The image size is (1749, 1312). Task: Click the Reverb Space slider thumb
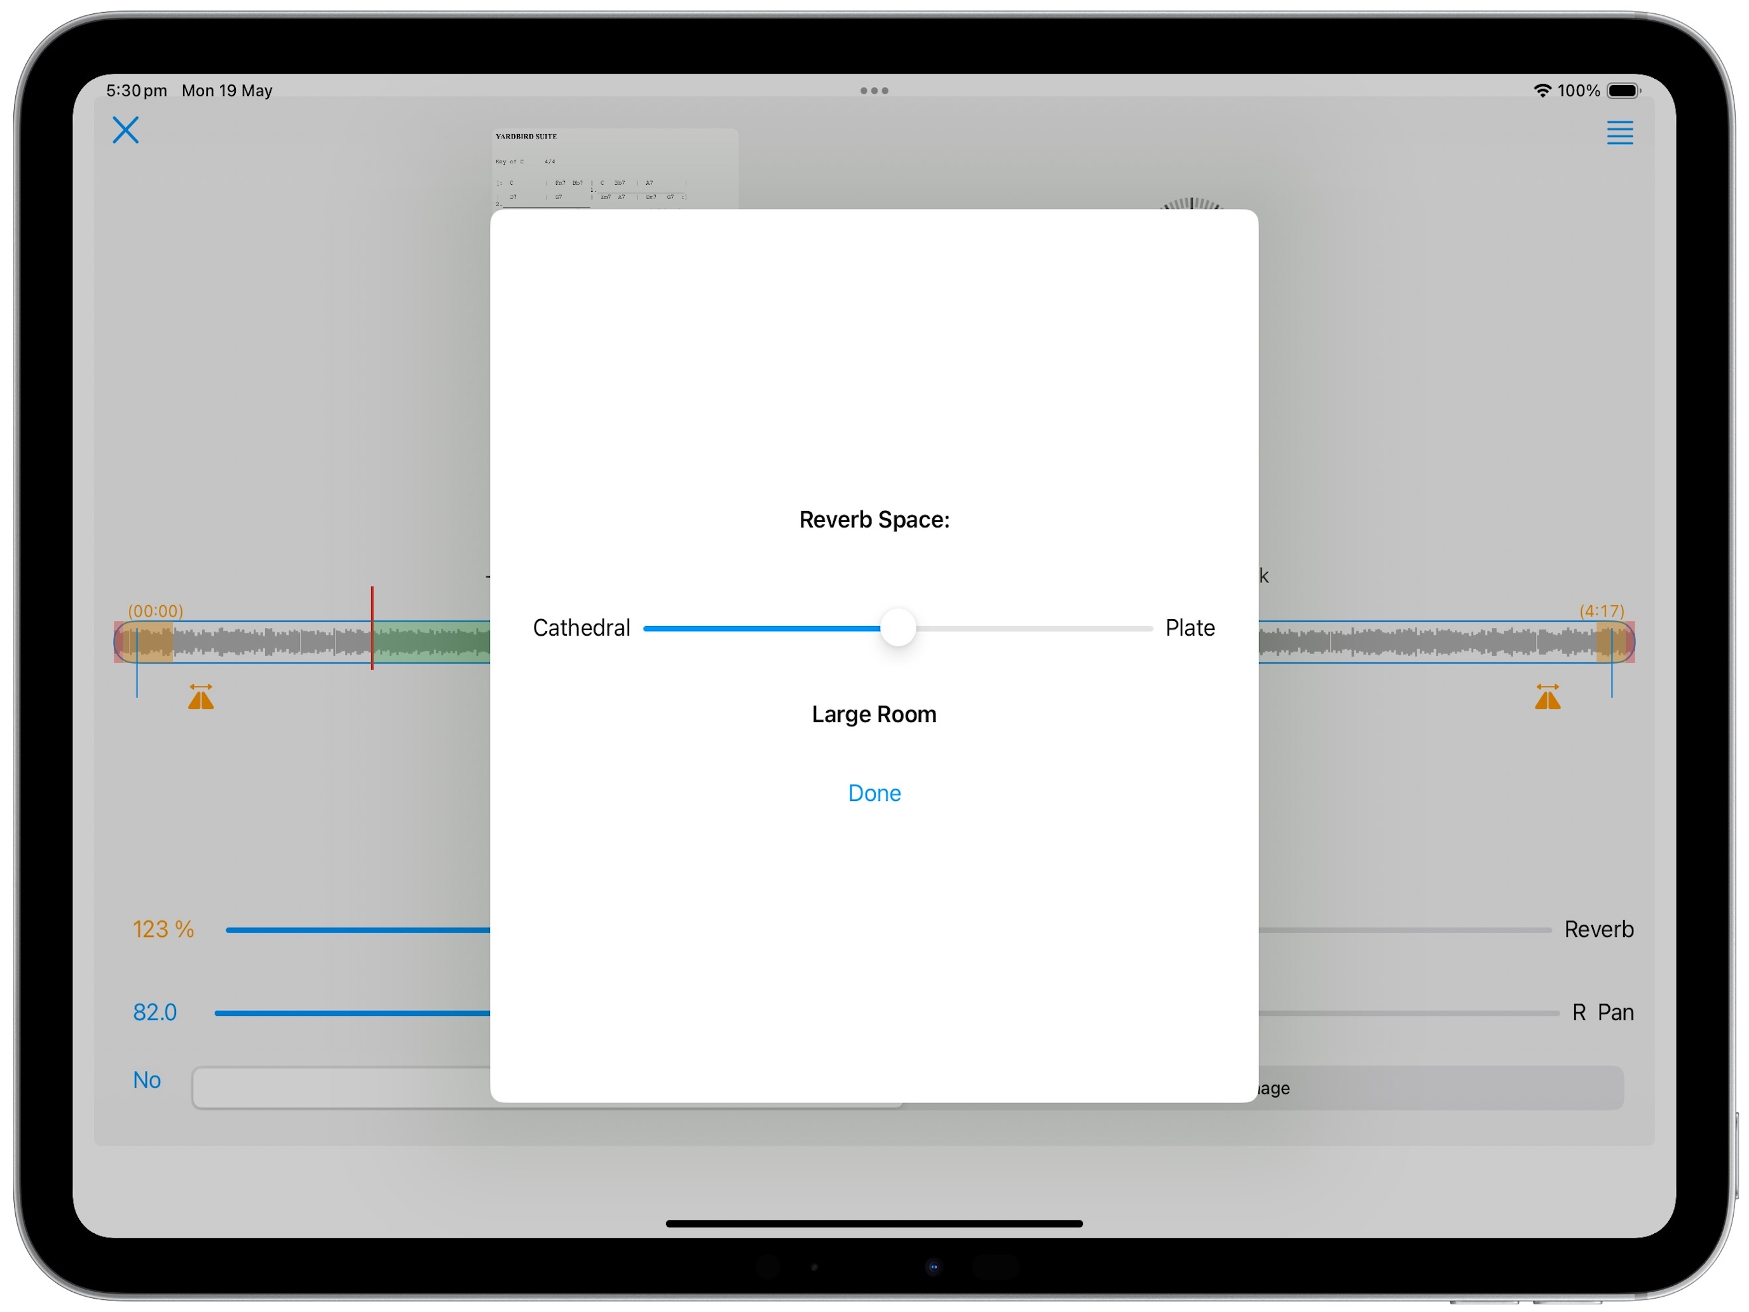point(898,628)
